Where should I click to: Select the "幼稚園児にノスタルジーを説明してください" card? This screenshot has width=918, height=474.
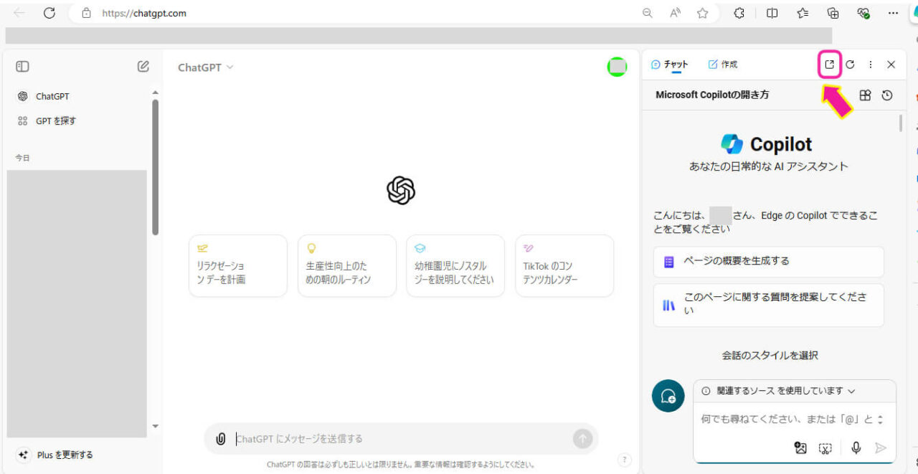[x=455, y=266]
